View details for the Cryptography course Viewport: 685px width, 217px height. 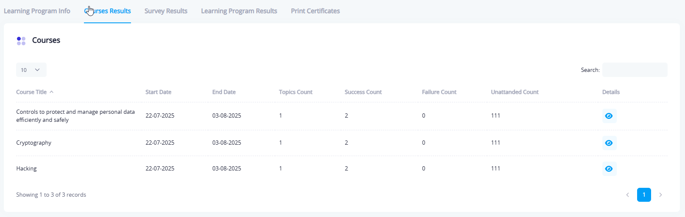[x=609, y=143]
